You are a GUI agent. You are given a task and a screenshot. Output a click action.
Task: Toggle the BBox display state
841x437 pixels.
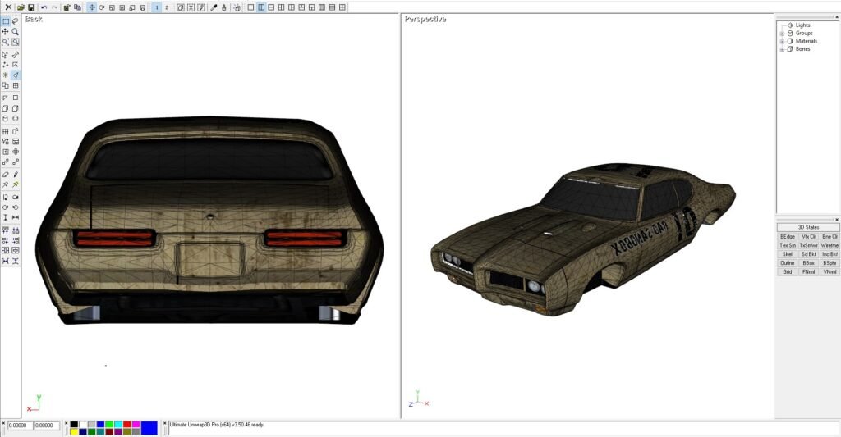(x=808, y=262)
